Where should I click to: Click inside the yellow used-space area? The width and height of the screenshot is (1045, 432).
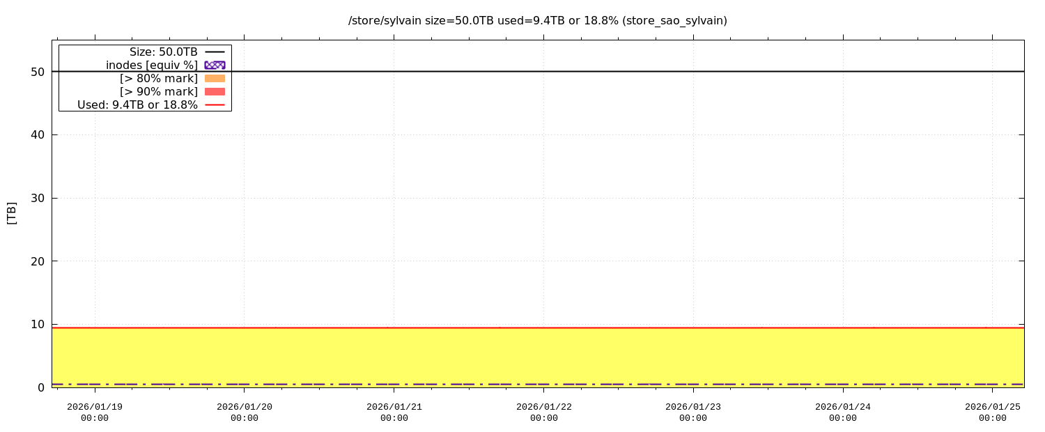tap(536, 355)
